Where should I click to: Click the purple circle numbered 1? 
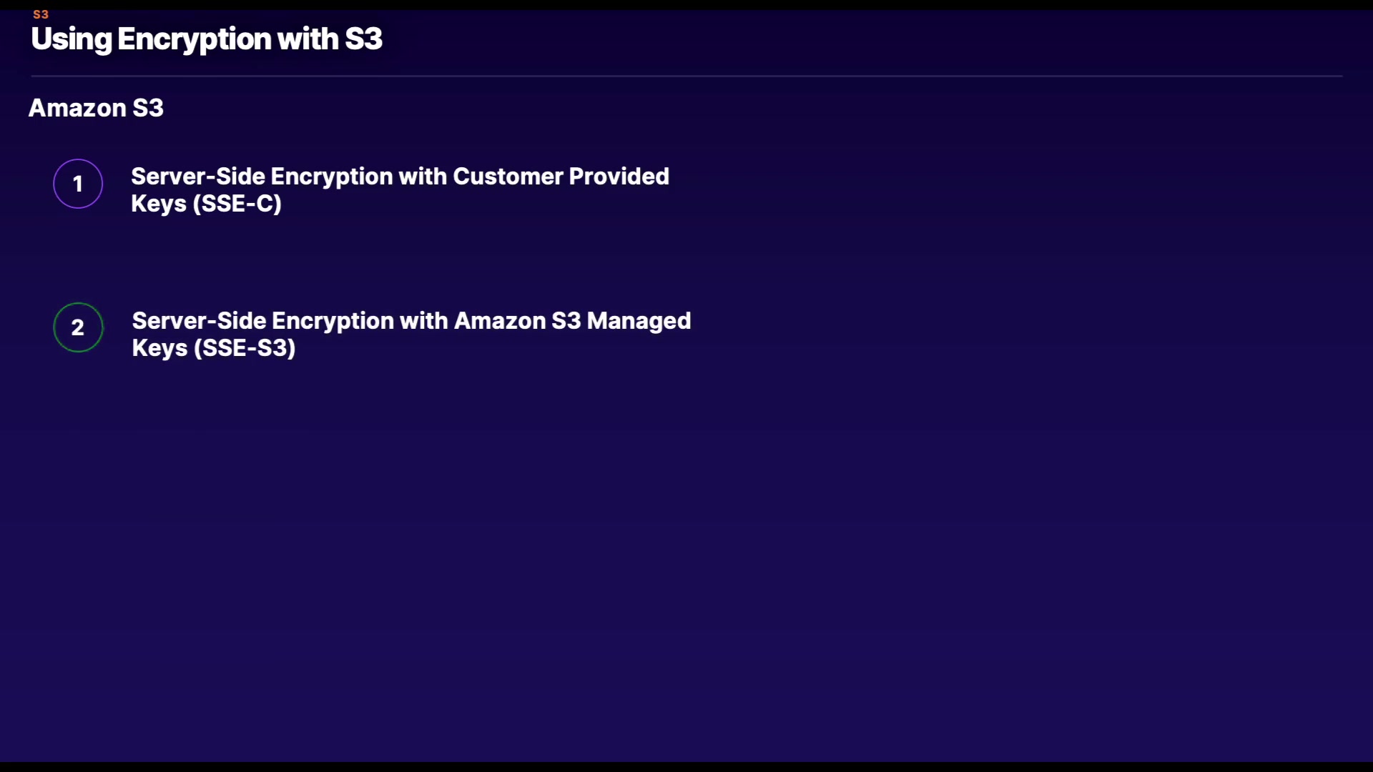(78, 184)
